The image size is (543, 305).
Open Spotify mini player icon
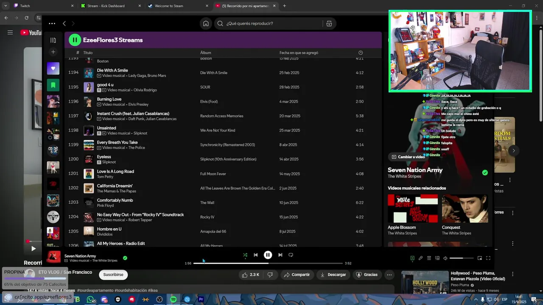480,258
